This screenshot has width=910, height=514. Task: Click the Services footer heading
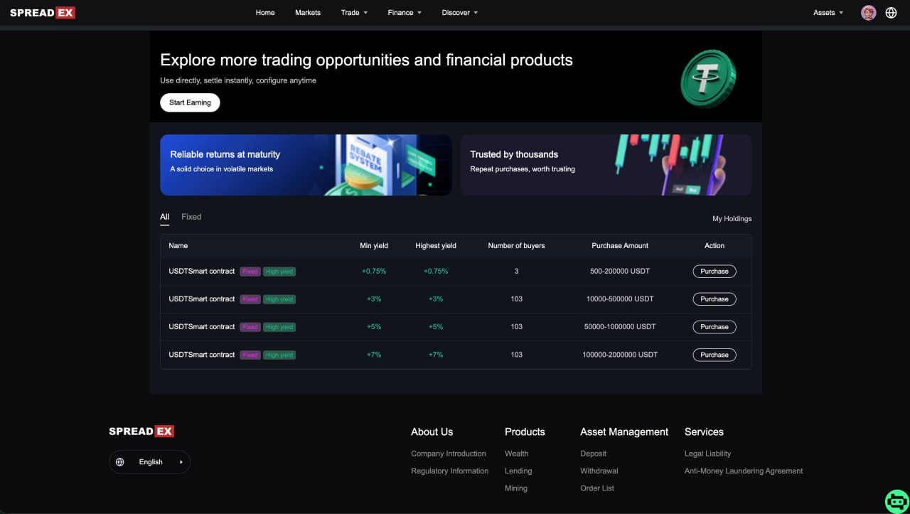[704, 432]
